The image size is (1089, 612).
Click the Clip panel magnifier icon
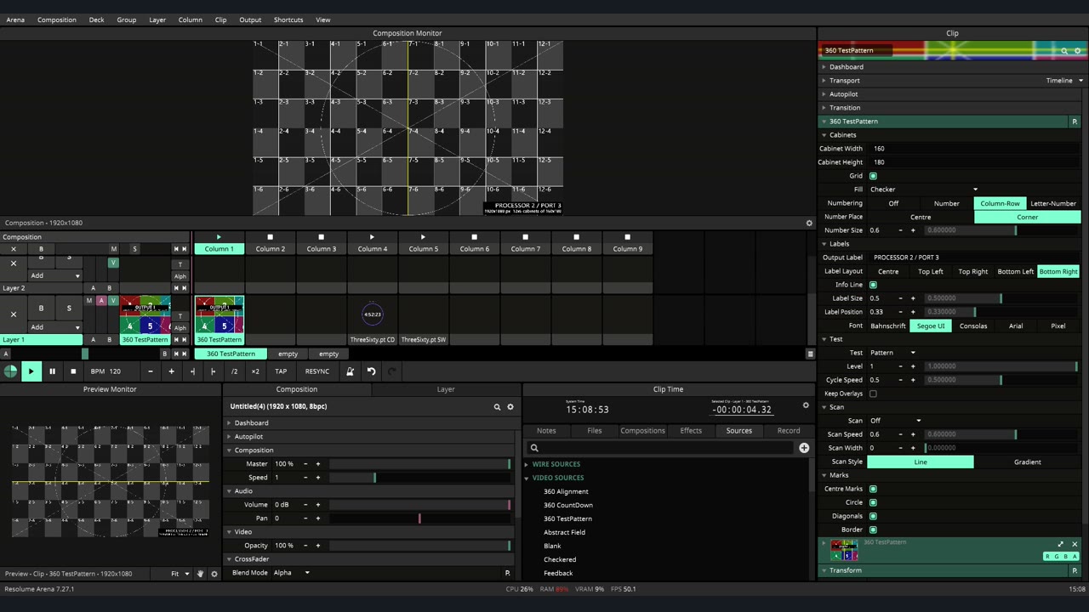click(x=1064, y=51)
